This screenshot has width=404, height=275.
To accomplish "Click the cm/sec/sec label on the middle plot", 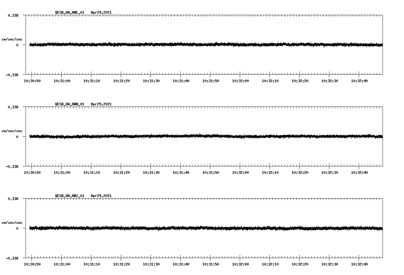I will pyautogui.click(x=12, y=131).
